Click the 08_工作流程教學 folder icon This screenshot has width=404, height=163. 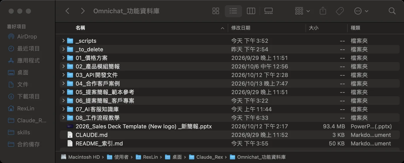click(70, 118)
